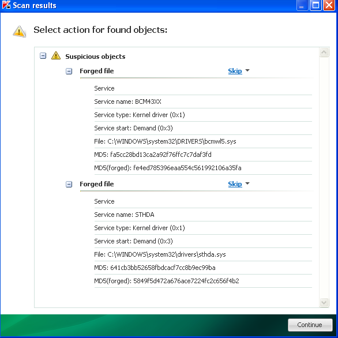Click the scroll up arrow of results list
Viewport: 338px width, 338px height.
pos(324,52)
